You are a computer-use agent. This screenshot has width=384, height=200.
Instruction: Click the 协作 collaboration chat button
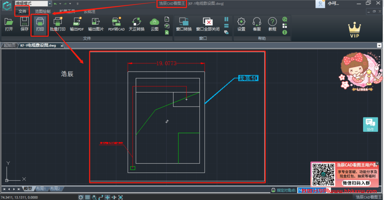370,125
